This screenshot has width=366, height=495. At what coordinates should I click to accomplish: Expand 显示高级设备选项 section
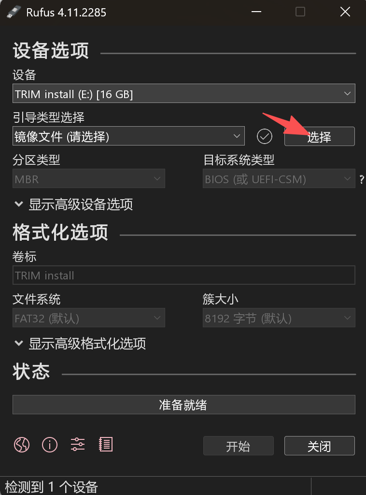click(x=74, y=204)
